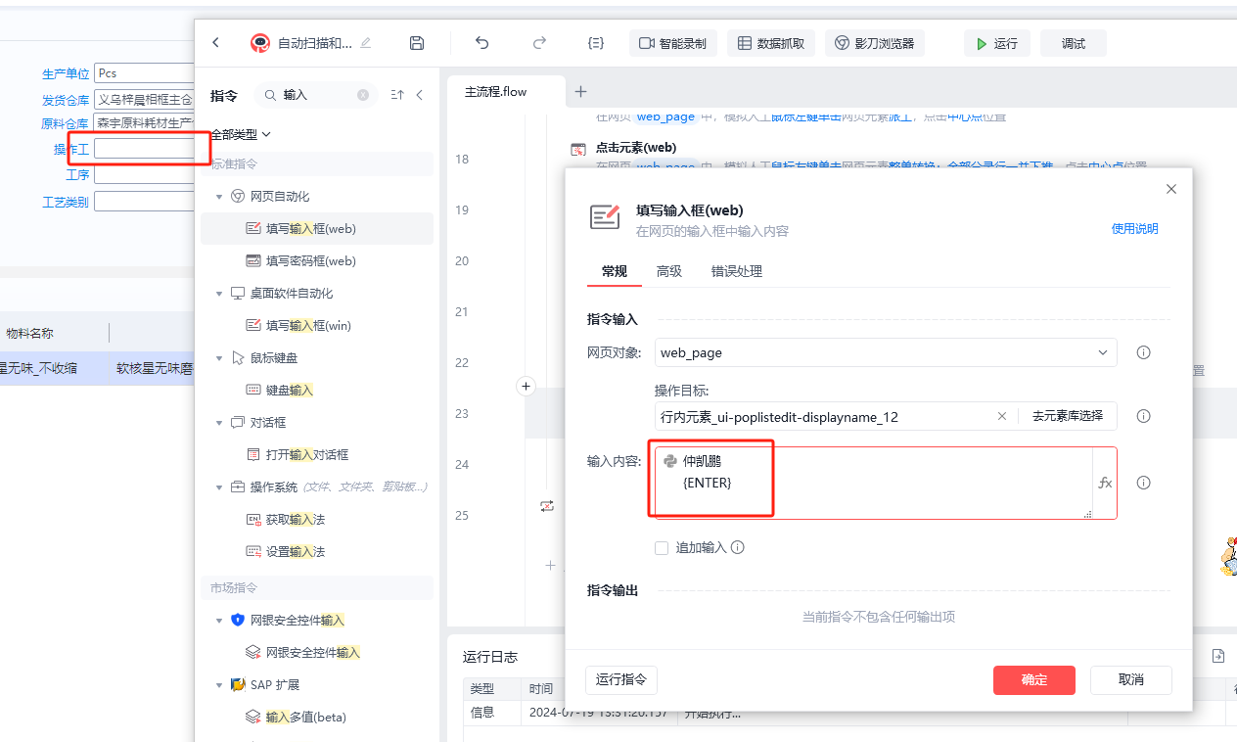Clear the operation target with x icon

[x=1001, y=416]
